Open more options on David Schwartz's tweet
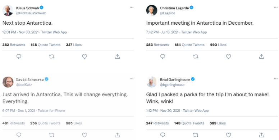The image size is (279, 140). click(132, 79)
